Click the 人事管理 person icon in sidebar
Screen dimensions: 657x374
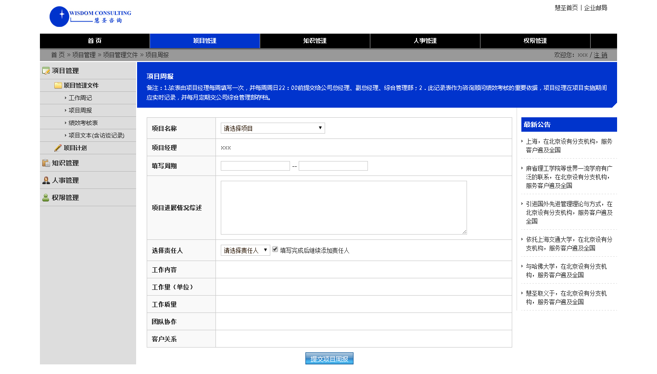coord(46,180)
